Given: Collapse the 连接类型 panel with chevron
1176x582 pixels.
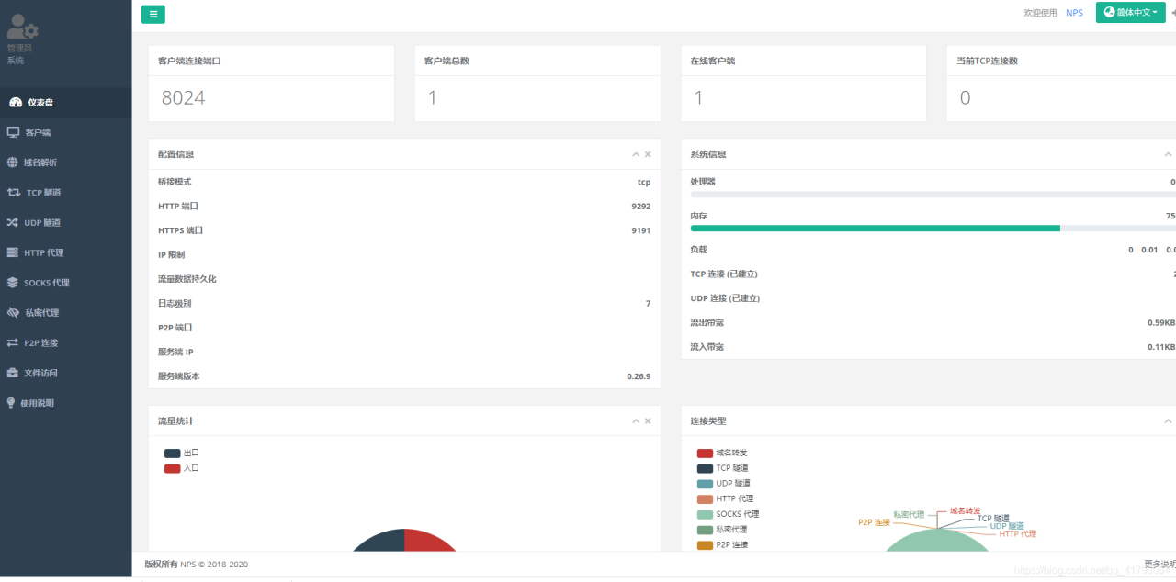Looking at the screenshot, I should (1169, 420).
